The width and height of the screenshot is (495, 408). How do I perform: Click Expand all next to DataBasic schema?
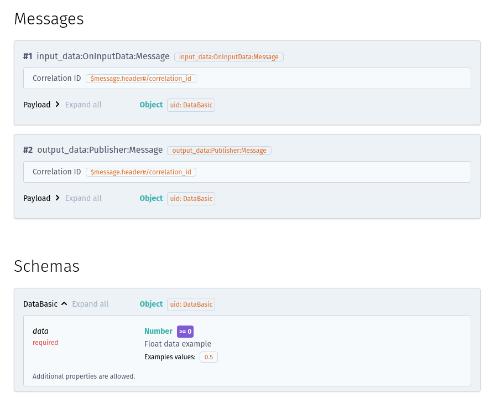90,304
